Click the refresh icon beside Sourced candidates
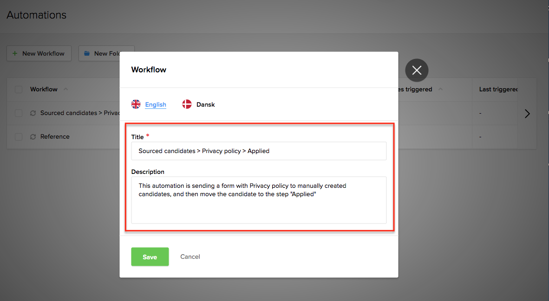This screenshot has width=549, height=301. point(33,113)
